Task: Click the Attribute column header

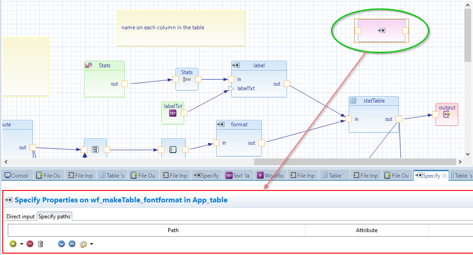Action: (367, 230)
